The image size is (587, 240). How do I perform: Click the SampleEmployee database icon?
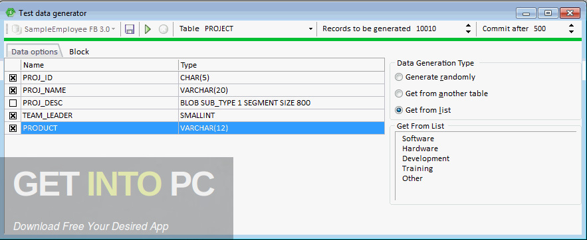point(17,29)
